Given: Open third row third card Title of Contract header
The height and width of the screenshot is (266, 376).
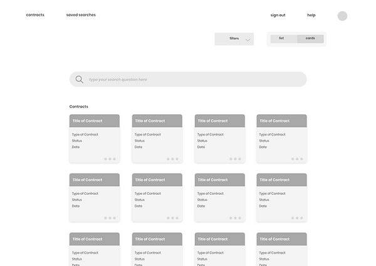Looking at the screenshot, I should pos(220,239).
